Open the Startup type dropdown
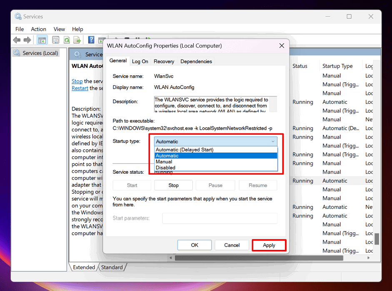The height and width of the screenshot is (291, 392). (215, 141)
